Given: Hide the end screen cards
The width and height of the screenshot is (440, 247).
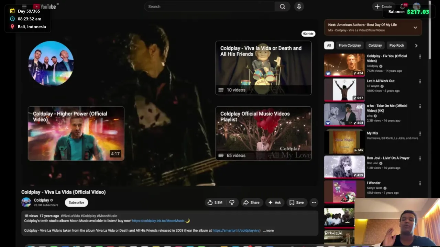Looking at the screenshot, I should pyautogui.click(x=308, y=34).
